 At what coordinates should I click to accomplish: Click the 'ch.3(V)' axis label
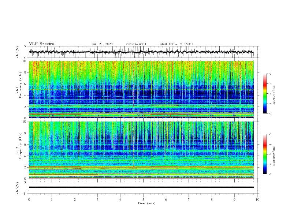(18, 188)
